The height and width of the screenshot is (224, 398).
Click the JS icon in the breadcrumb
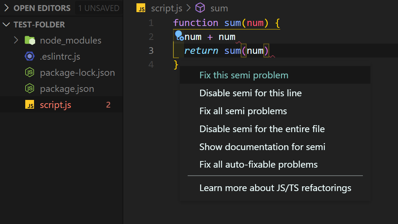[x=141, y=8]
